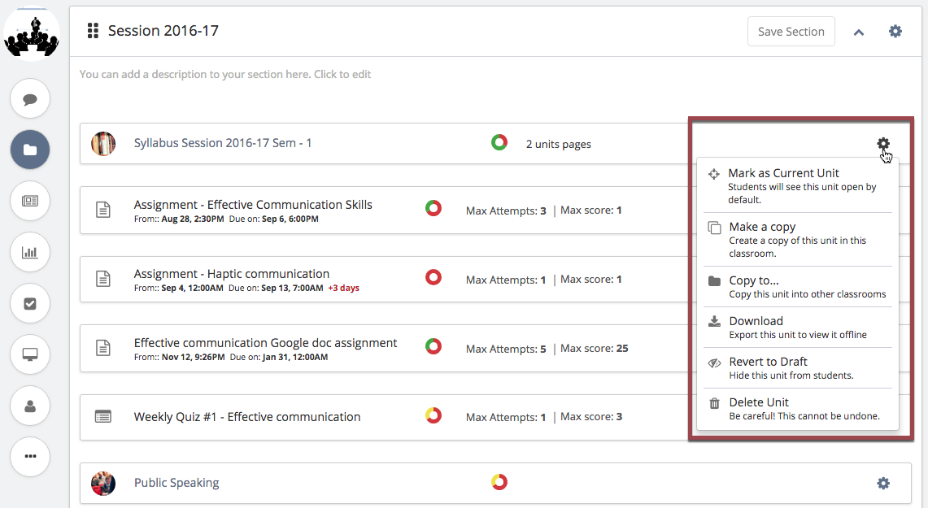Click the '2 units pages' text
Screen dimensions: 928x508
click(x=558, y=145)
